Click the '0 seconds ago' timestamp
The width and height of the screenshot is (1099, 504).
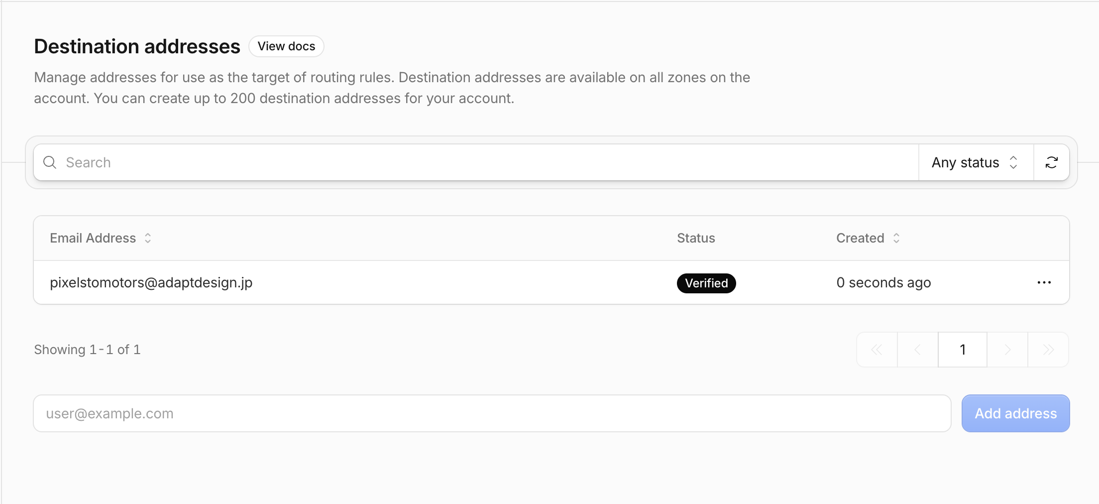click(883, 282)
